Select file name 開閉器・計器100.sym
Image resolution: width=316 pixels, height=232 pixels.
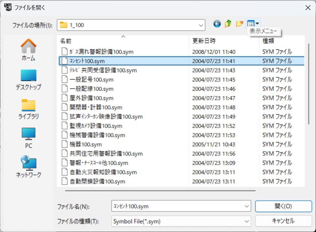pyautogui.click(x=96, y=107)
